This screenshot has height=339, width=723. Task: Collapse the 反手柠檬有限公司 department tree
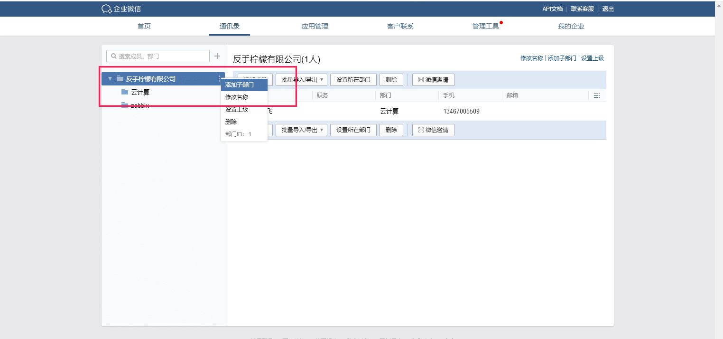pyautogui.click(x=110, y=79)
